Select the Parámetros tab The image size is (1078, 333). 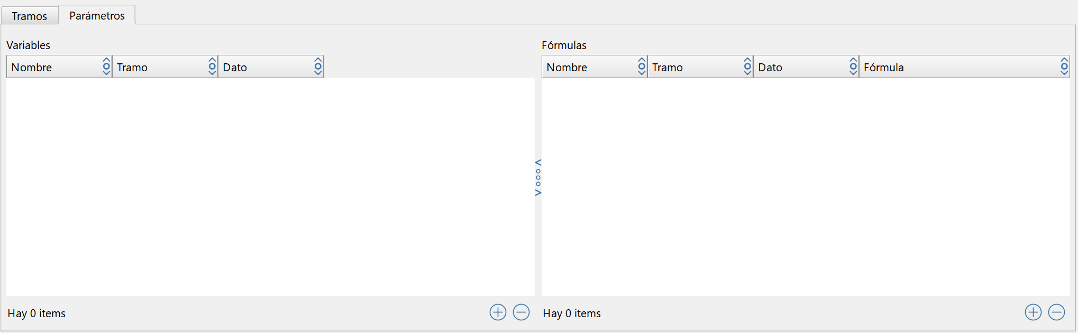point(97,15)
